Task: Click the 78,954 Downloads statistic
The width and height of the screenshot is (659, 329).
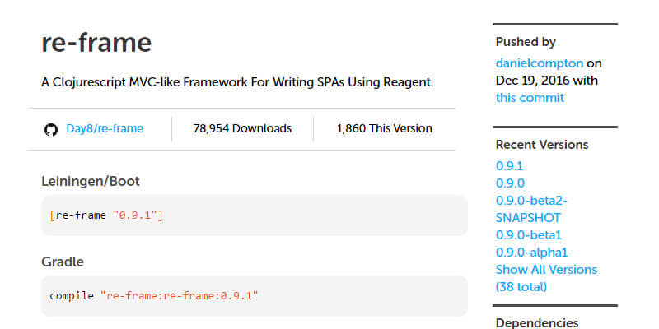Action: pos(242,128)
